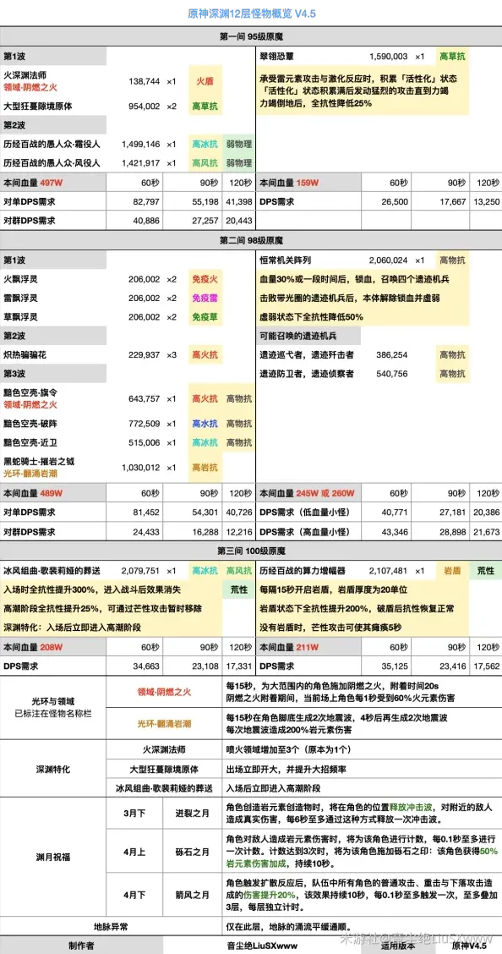The width and height of the screenshot is (502, 954).
Task: Click the enemy name '黯色空壳·近卫'
Action: coord(30,442)
